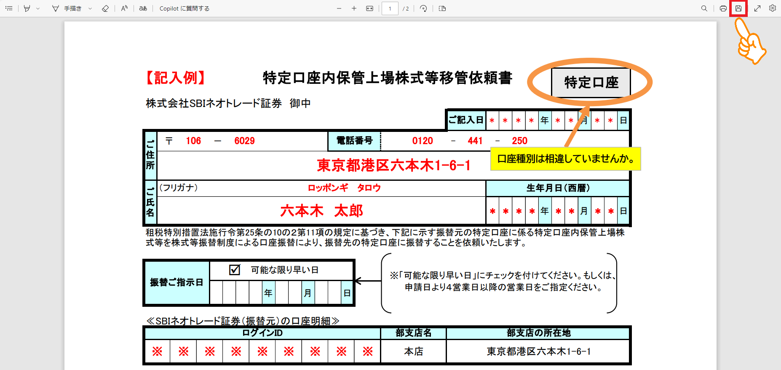Open the search in PDF tool

click(x=704, y=8)
